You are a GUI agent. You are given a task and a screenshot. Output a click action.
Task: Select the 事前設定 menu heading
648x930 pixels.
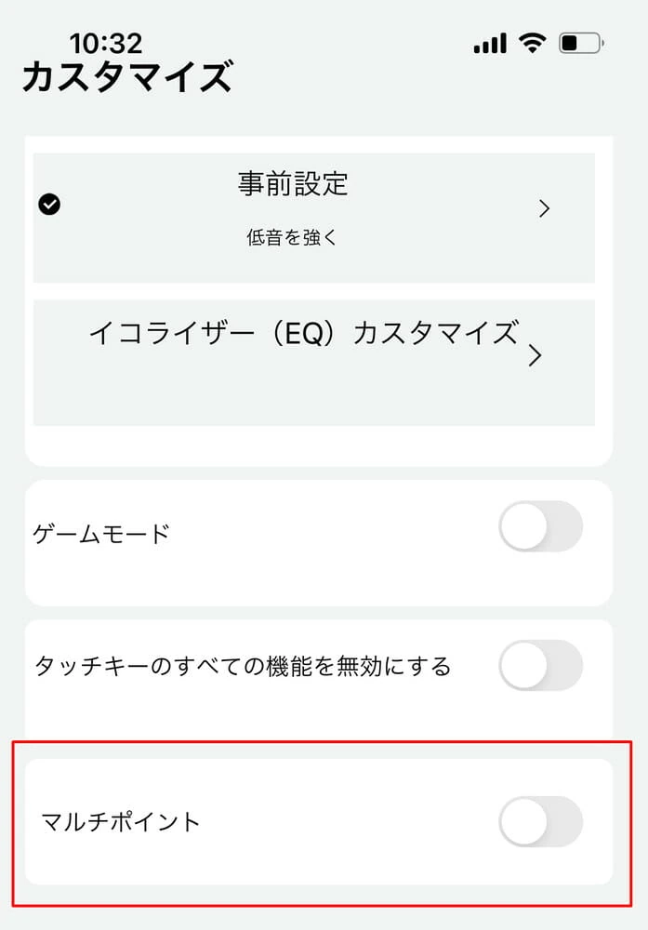[x=293, y=184]
